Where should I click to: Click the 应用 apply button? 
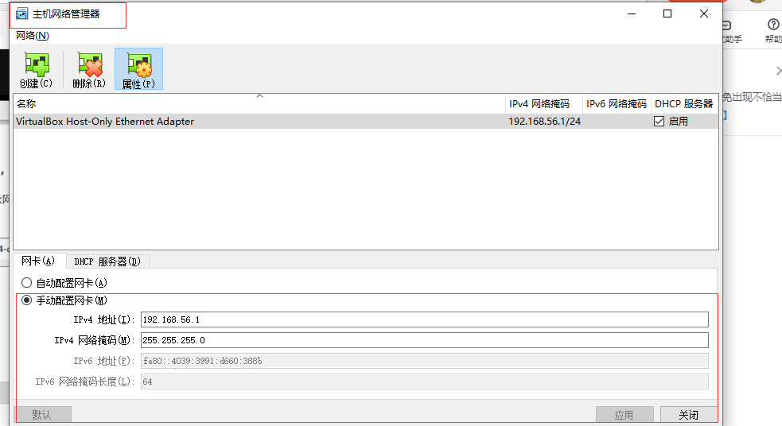tap(624, 415)
